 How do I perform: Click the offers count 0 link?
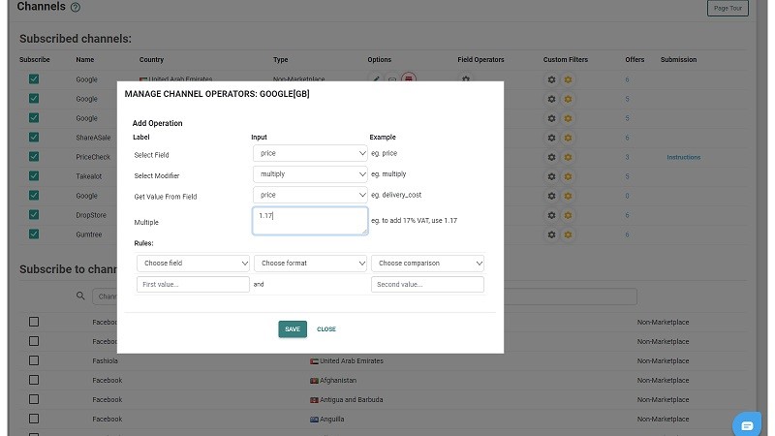[627, 196]
